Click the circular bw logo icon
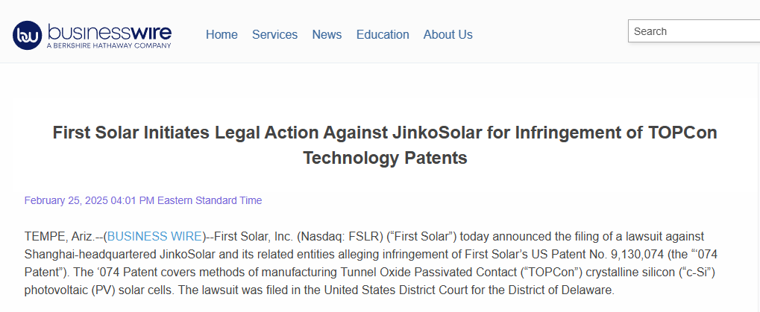 28,35
